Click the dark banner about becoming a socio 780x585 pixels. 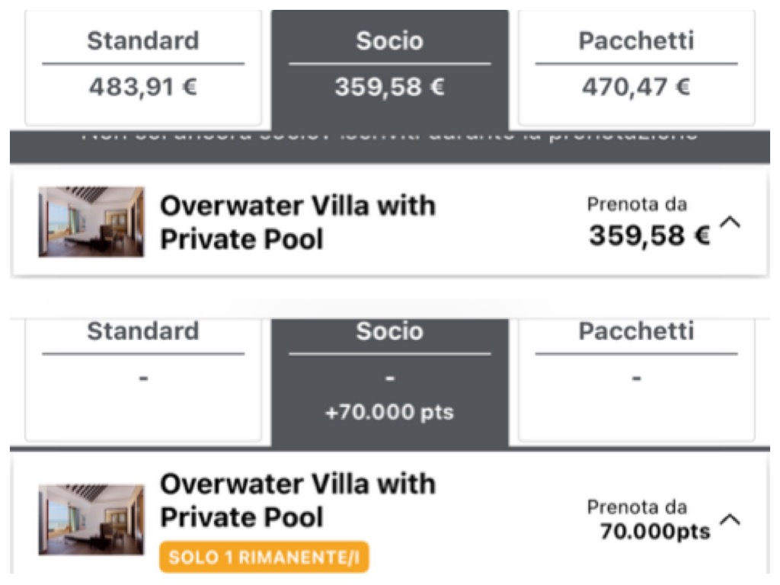[389, 147]
